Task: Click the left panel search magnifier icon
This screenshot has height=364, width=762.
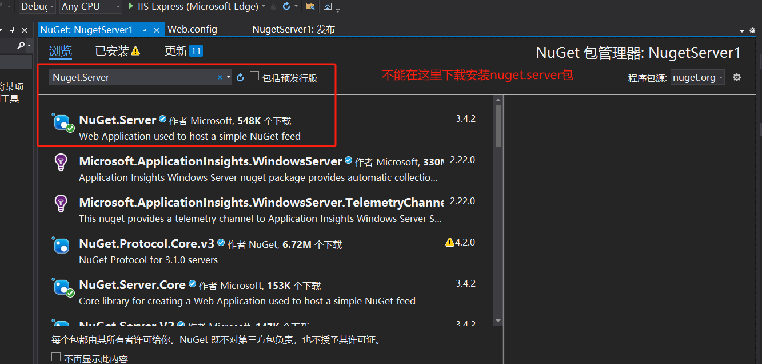Action: coord(21,45)
